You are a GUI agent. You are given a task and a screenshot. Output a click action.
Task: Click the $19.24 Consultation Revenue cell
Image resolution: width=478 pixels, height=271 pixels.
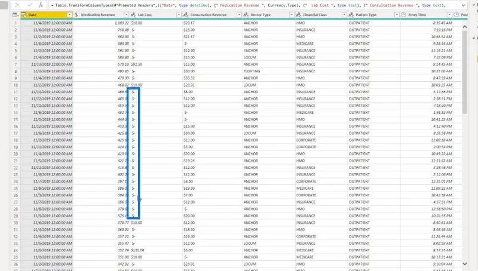[x=213, y=161]
